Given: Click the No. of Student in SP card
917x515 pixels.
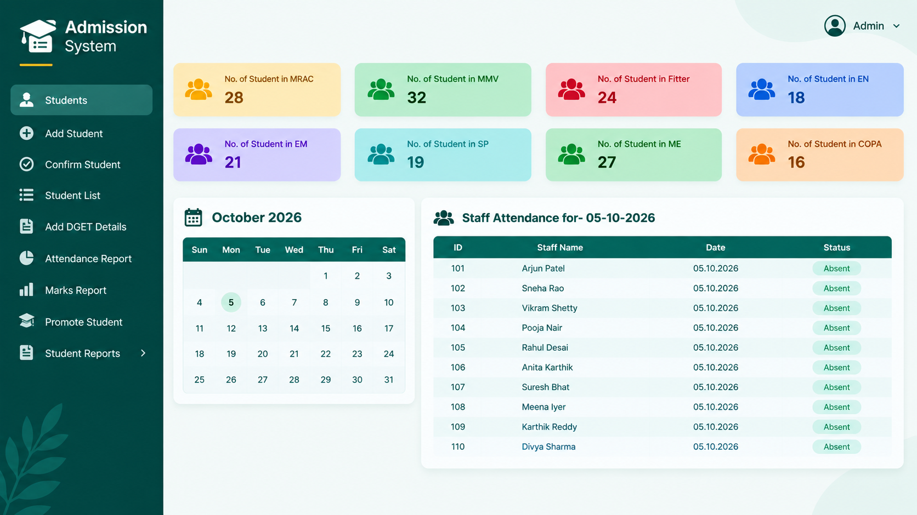Looking at the screenshot, I should [x=443, y=154].
